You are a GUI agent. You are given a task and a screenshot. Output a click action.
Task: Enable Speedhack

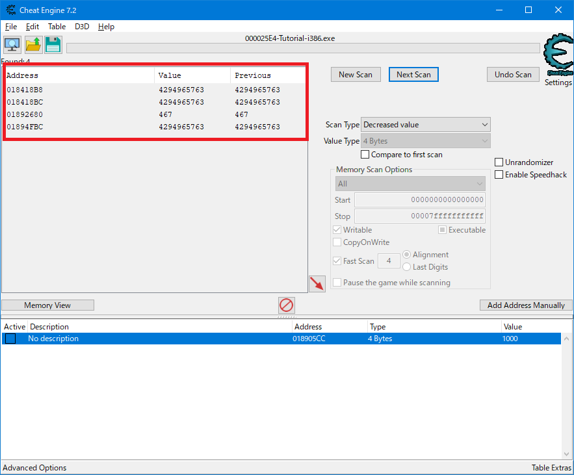tap(499, 174)
